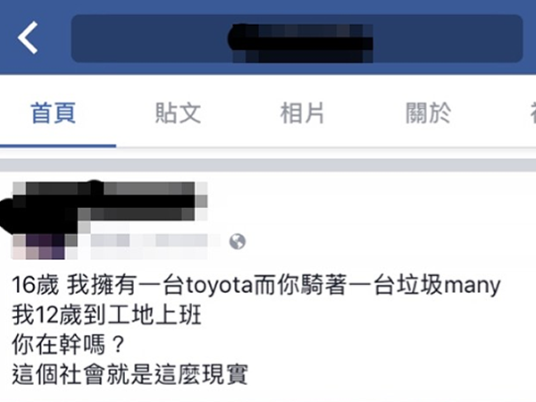Click the line 你在幹嗎？
The height and width of the screenshot is (402, 536).
69,345
